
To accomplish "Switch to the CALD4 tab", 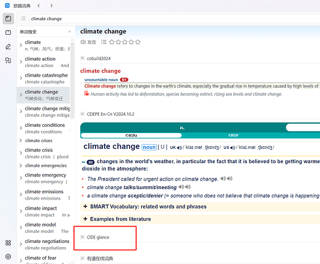I will [x=131, y=136].
